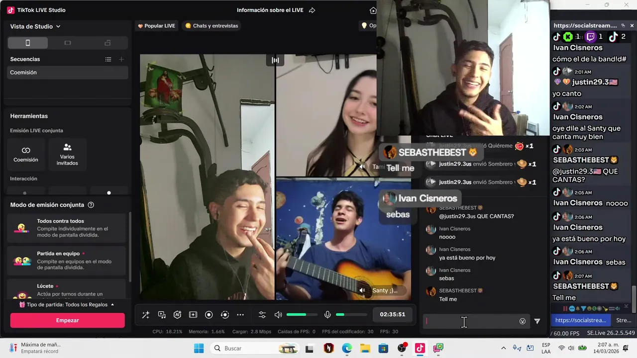
Task: Pop out the socialstream dock panel
Action: click(x=623, y=25)
